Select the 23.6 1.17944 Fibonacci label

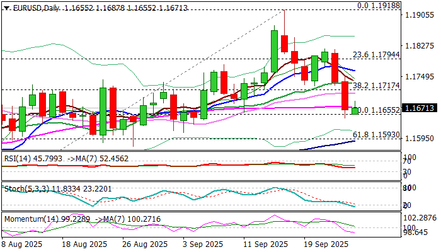pos(376,54)
